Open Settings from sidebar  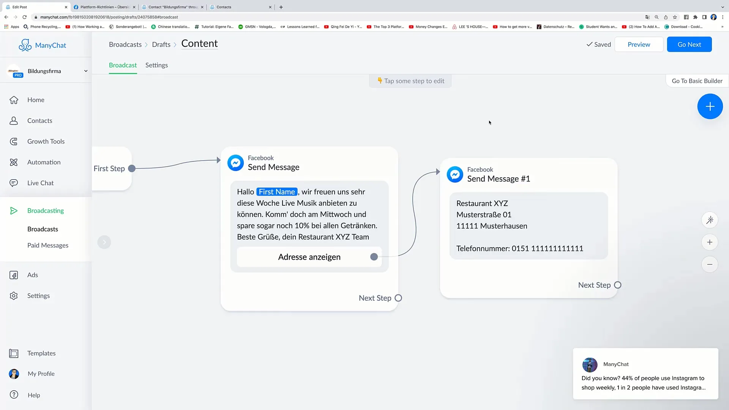pos(38,295)
